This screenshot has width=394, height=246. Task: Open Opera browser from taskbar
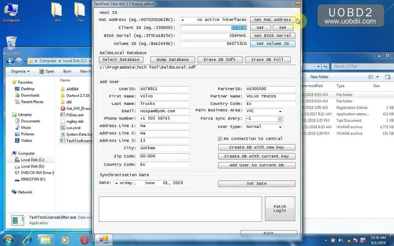tap(84, 240)
